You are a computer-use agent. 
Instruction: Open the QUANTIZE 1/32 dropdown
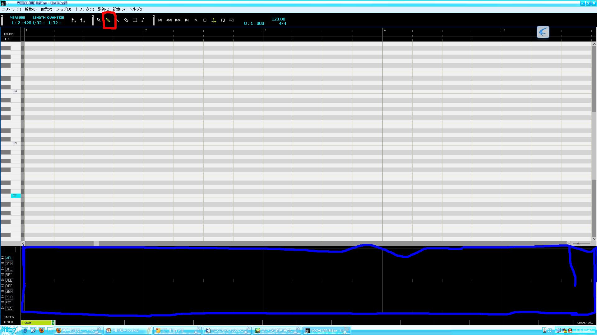(x=54, y=23)
